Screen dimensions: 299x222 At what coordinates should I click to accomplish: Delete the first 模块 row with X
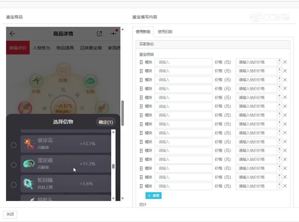coord(285,62)
